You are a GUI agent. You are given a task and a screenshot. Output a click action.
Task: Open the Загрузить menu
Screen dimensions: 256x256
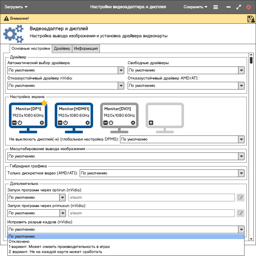point(16,7)
